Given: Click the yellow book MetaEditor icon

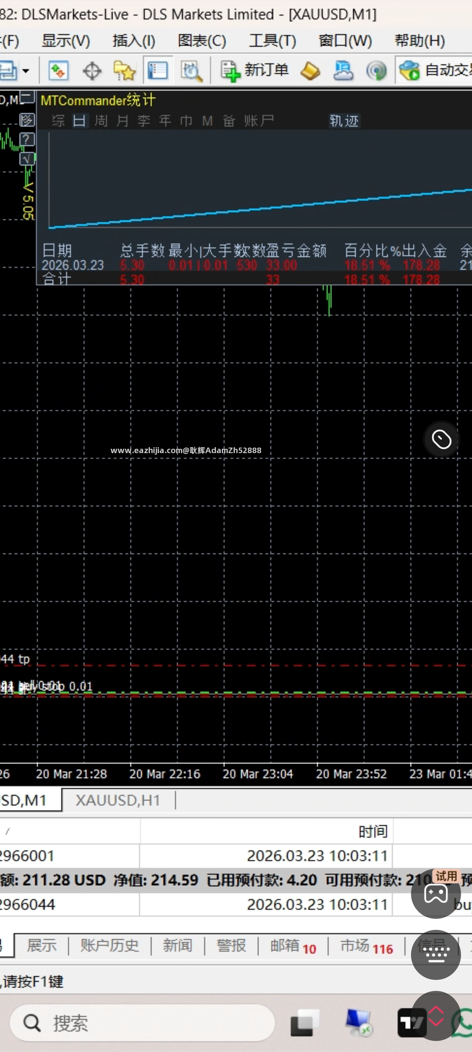Looking at the screenshot, I should tap(310, 71).
